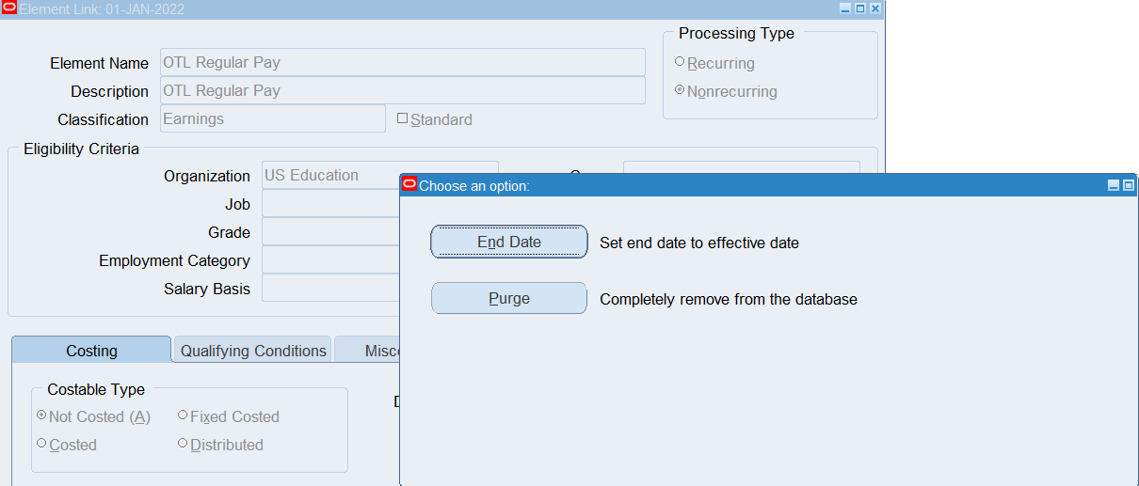The height and width of the screenshot is (486, 1139).
Task: Maximize the Element Link window
Action: [859, 8]
